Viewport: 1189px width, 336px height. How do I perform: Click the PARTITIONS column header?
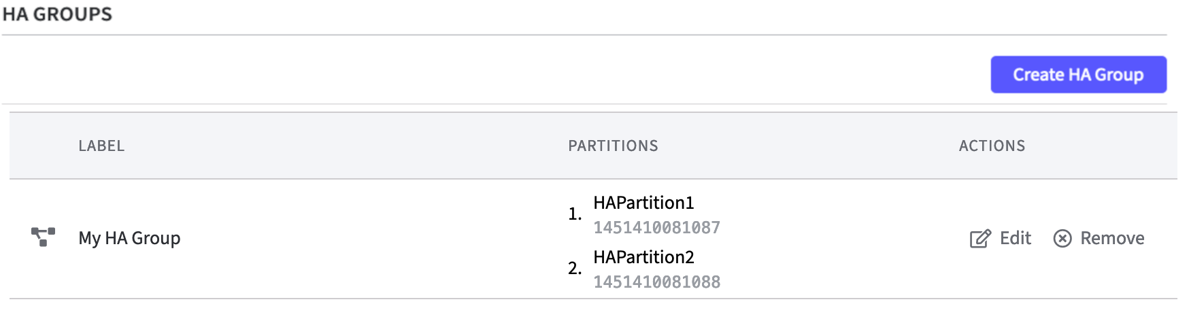(x=613, y=146)
